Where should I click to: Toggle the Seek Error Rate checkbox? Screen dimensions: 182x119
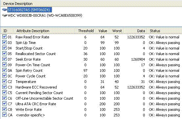[x=4, y=59]
